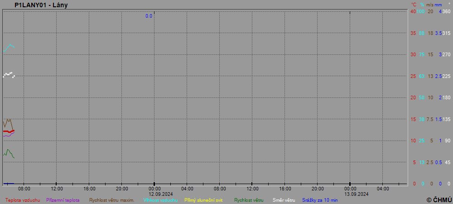453x204 pixels.
Task: Select the Teplota vzduchu legend label
Action: pyautogui.click(x=23, y=200)
